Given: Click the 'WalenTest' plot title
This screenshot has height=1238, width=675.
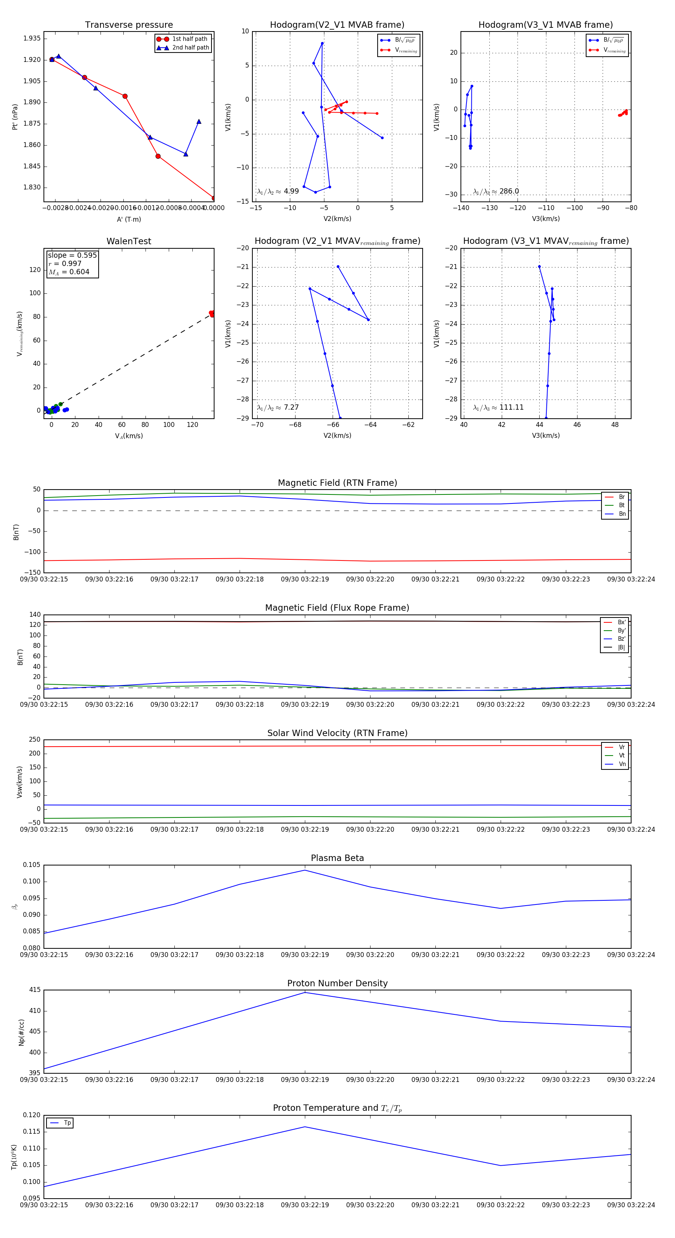Looking at the screenshot, I should point(129,241).
